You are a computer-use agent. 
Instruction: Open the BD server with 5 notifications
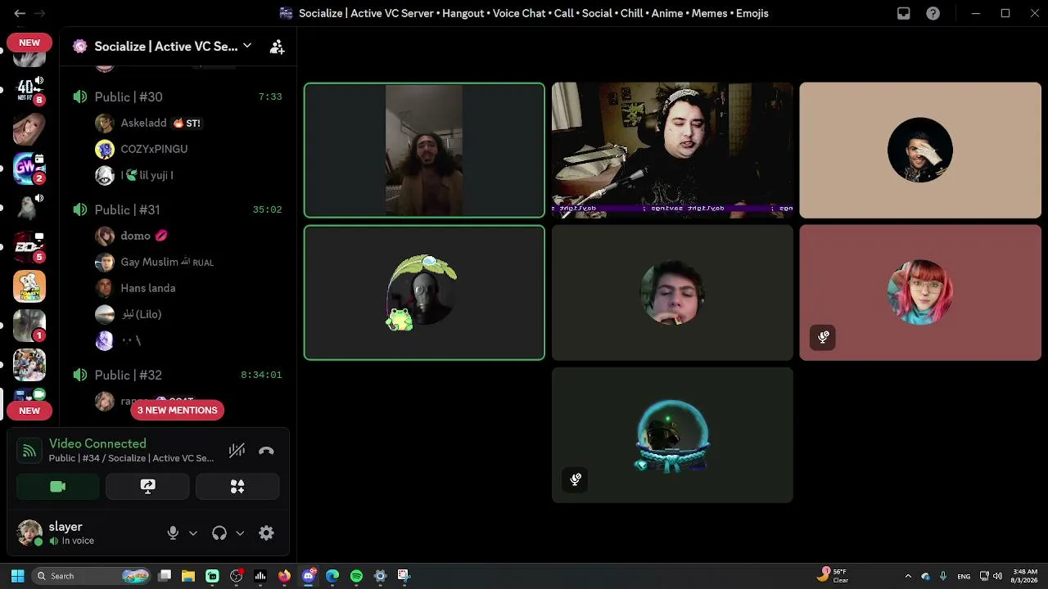point(29,246)
